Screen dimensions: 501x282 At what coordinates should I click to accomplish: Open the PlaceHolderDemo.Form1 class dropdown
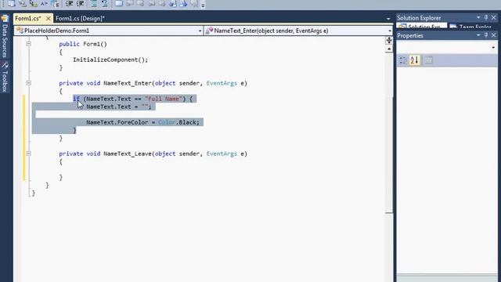pyautogui.click(x=108, y=31)
